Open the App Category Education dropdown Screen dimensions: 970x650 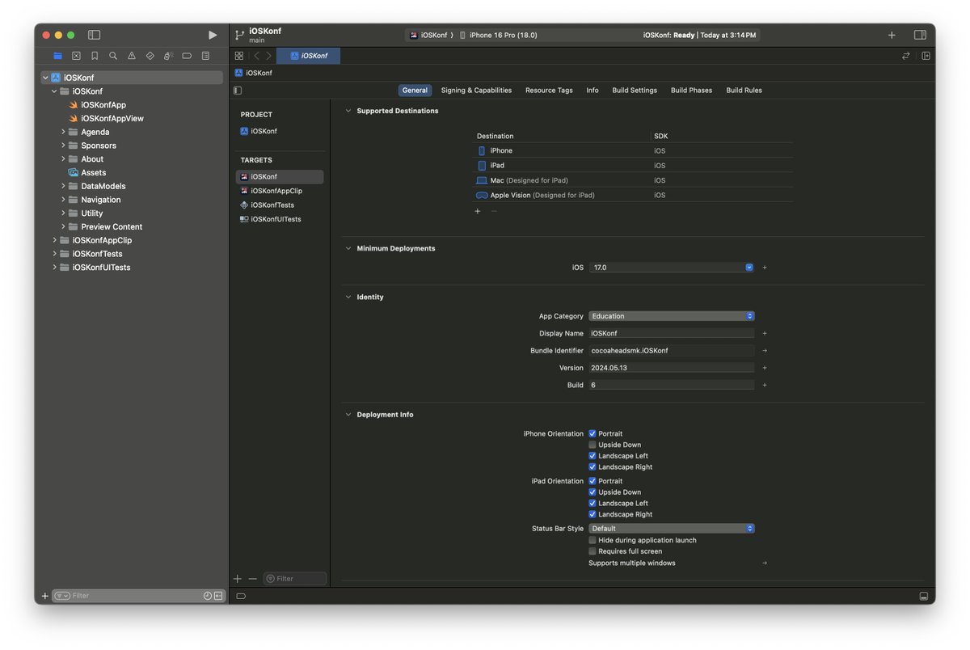click(672, 316)
